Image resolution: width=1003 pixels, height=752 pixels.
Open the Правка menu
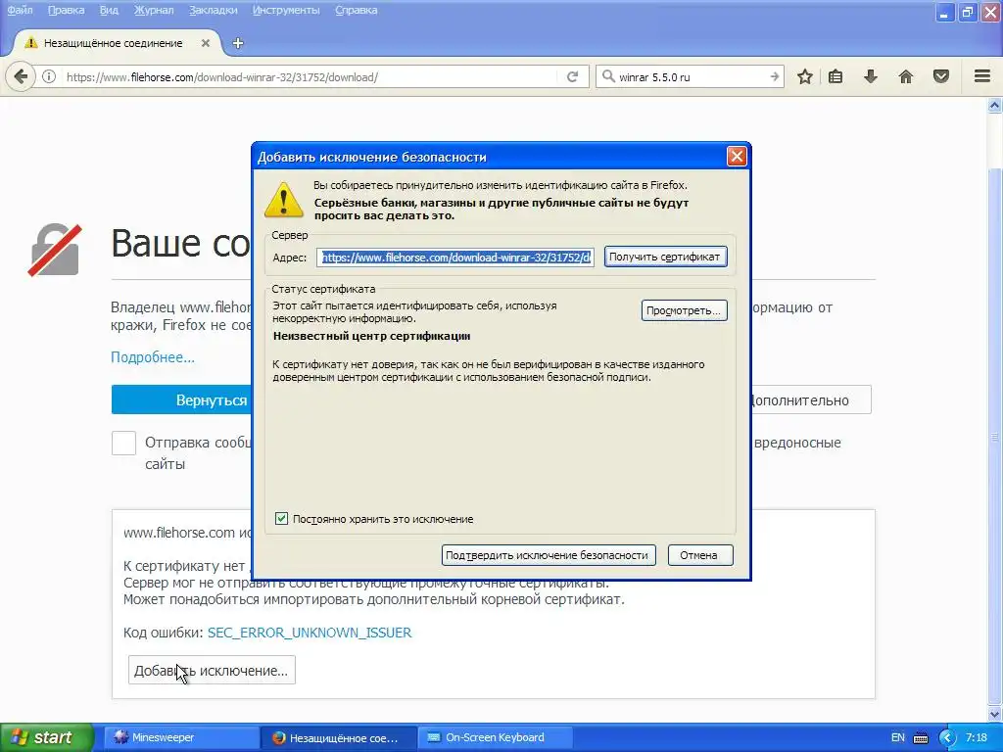[66, 10]
